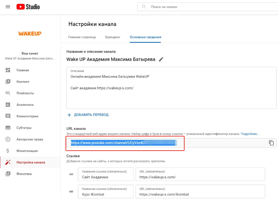Edit the wakeup-s.com/ikombat URL field
278x199 pixels.
pos(201,192)
